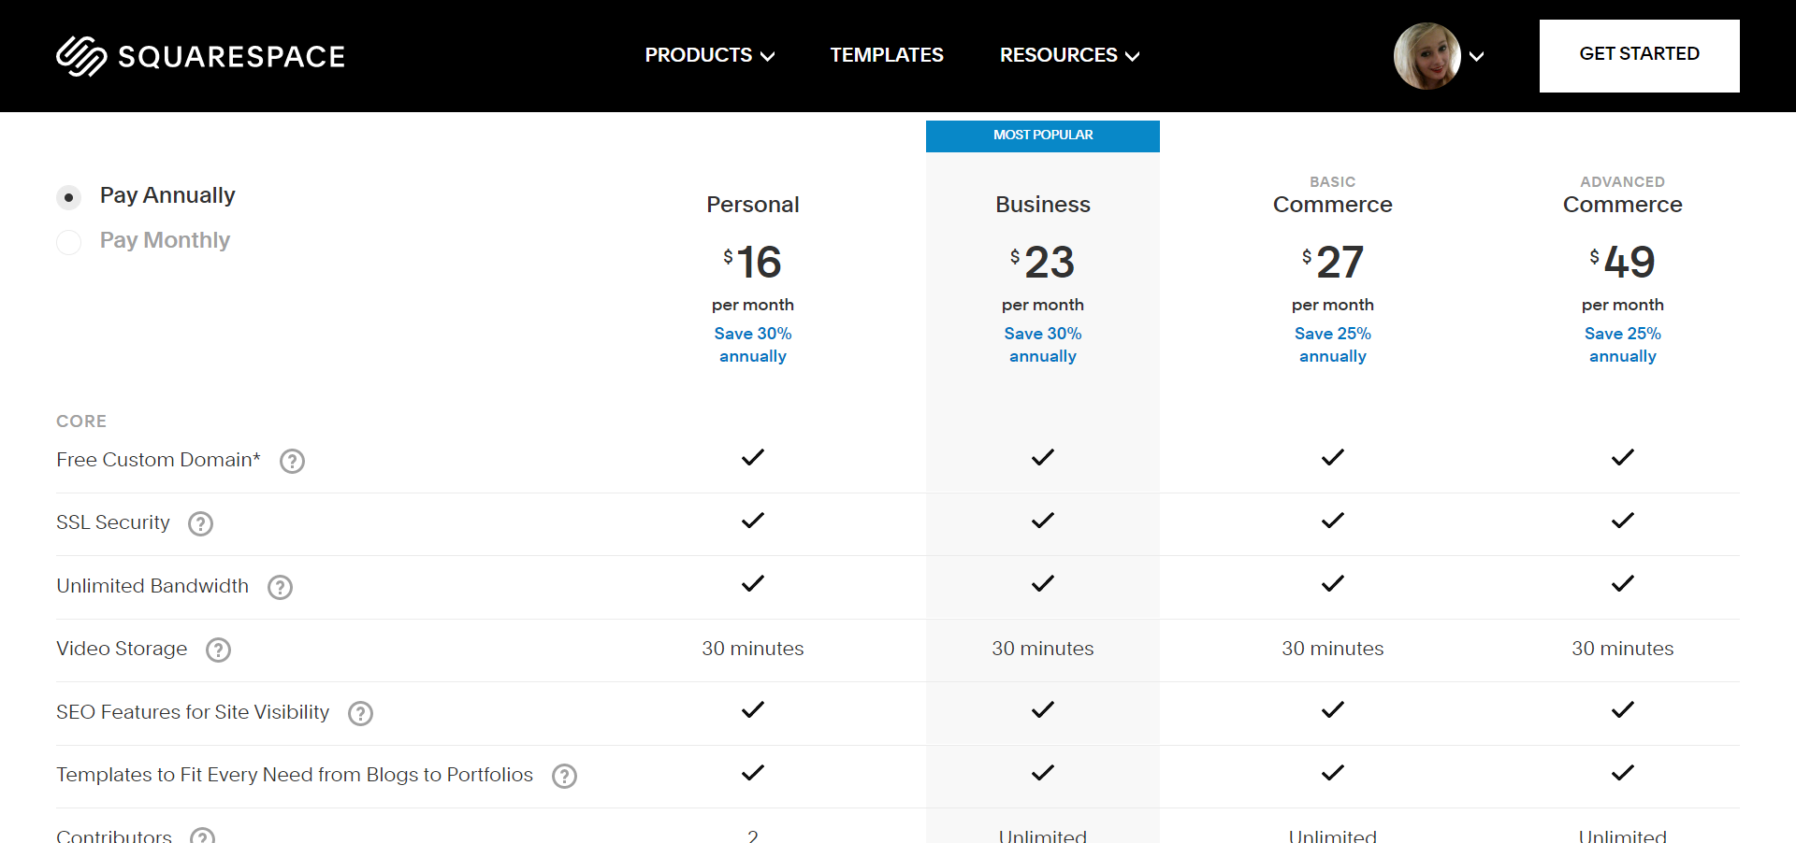The width and height of the screenshot is (1796, 843).
Task: Expand the RESOURCES menu
Action: [x=1068, y=55]
